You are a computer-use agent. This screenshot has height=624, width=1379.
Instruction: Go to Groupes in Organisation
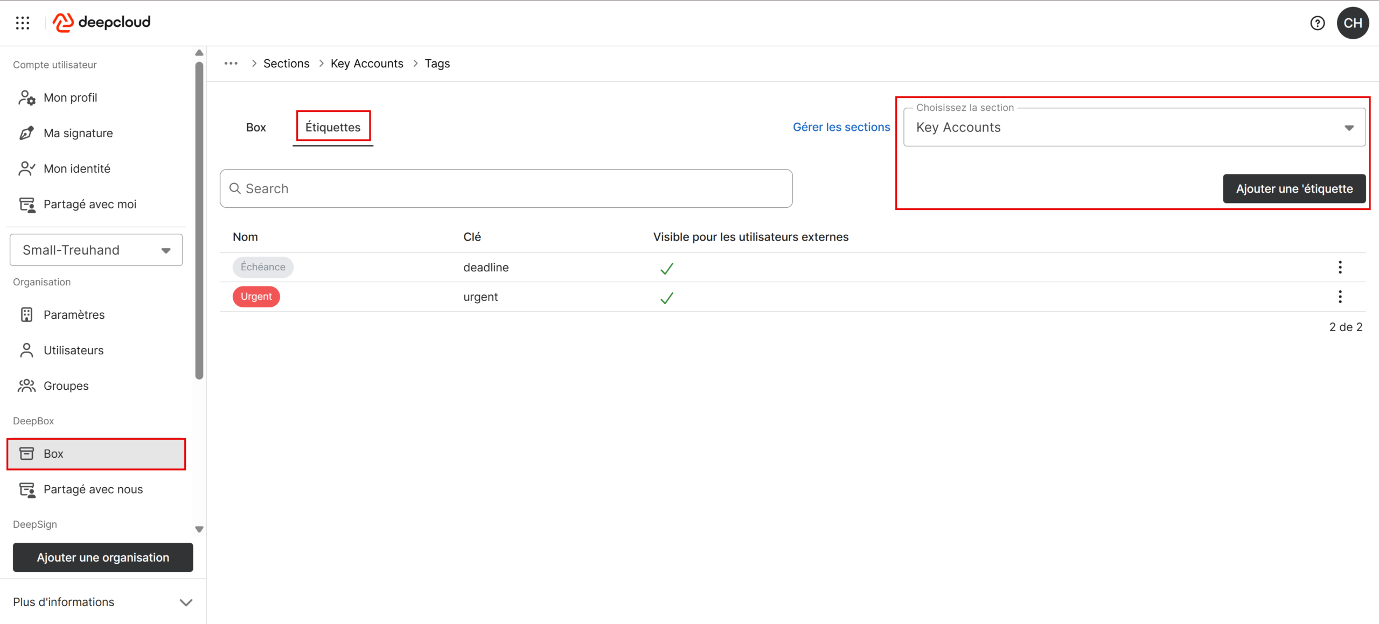[x=66, y=386]
